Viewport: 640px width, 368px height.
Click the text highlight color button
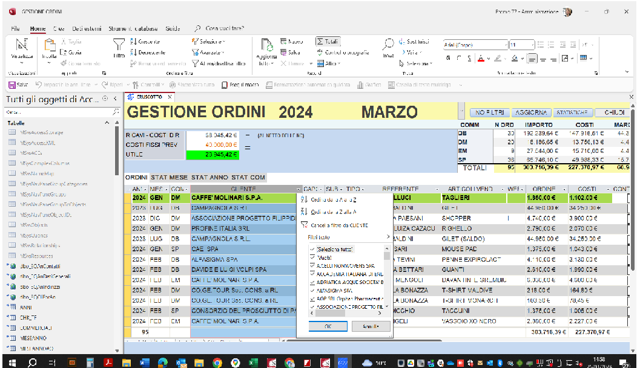[x=498, y=59]
